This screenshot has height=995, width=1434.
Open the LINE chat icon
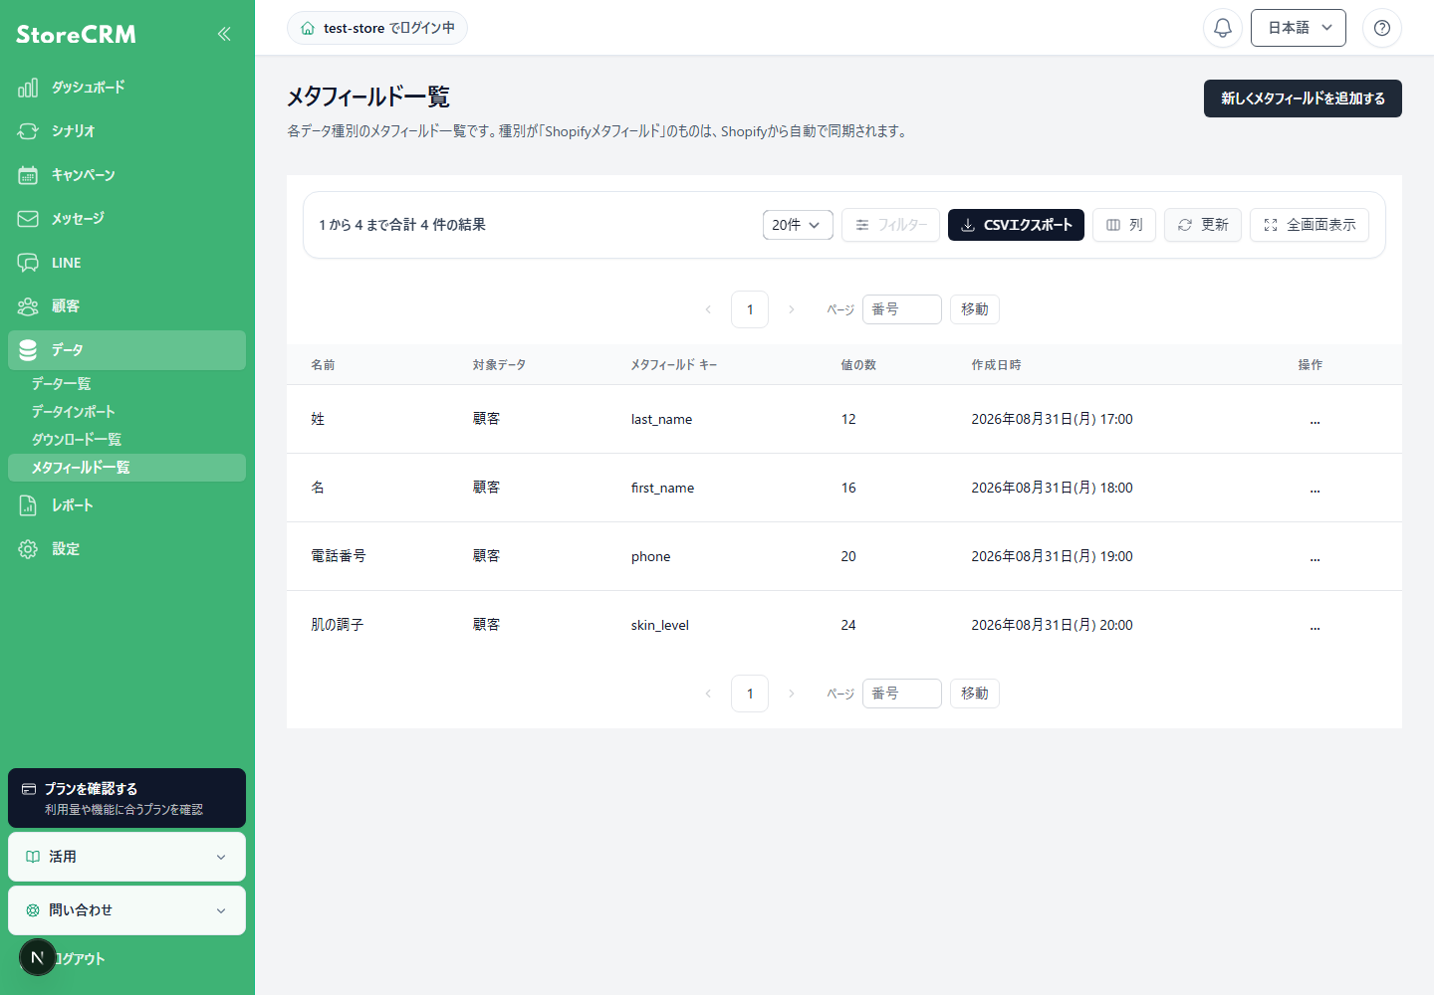(28, 263)
